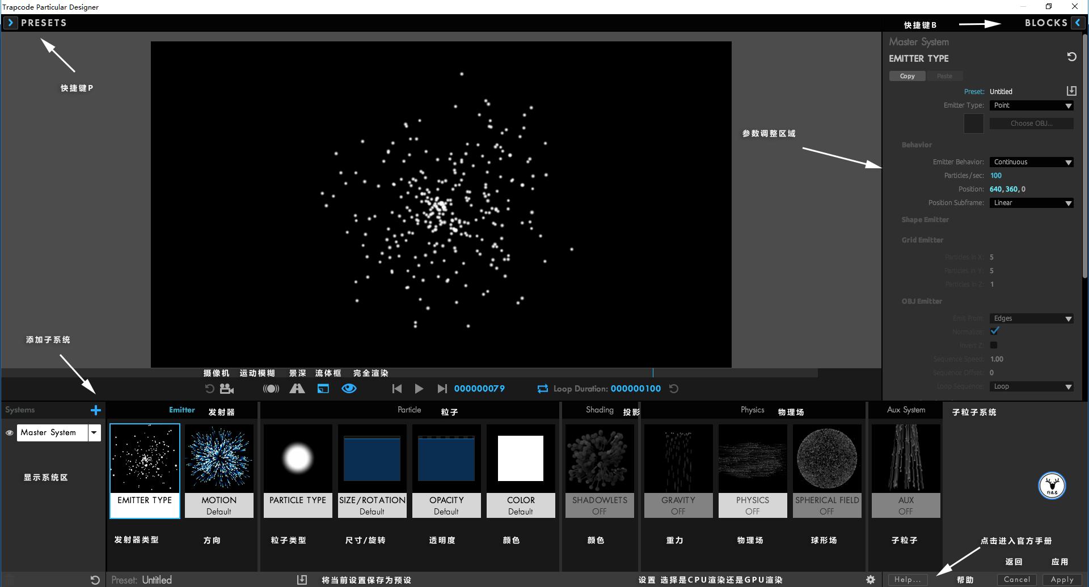This screenshot has width=1089, height=587.
Task: Reset Emitter Type block with the undo arrow
Action: pos(1071,57)
